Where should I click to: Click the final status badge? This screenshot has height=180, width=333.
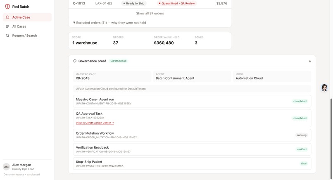click(x=304, y=163)
